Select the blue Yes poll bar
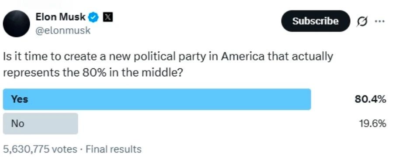 click(157, 99)
